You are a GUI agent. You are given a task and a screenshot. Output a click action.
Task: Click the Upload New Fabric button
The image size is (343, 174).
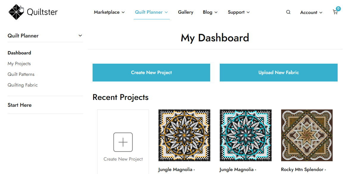tap(278, 73)
